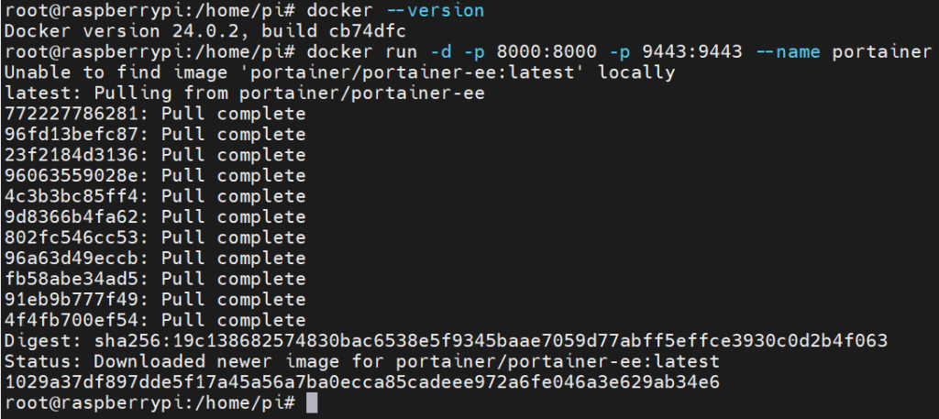Click the 'Unable to find image' message line
The height and width of the screenshot is (419, 939).
click(x=339, y=72)
